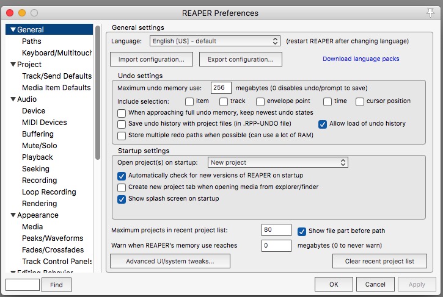Open Buffering settings page
Viewport: 443px width, 297px height.
tap(38, 134)
